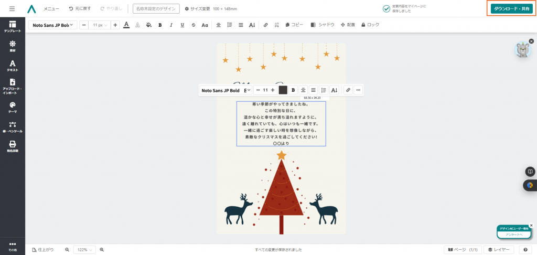Click the paint bucket fill icon
The width and height of the screenshot is (537, 255).
[148, 25]
